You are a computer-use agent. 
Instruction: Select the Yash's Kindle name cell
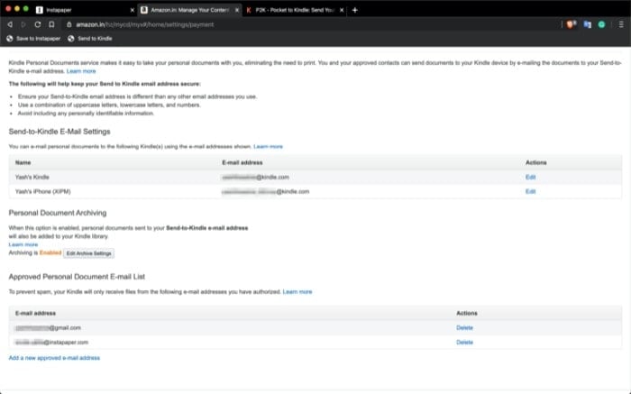point(32,177)
